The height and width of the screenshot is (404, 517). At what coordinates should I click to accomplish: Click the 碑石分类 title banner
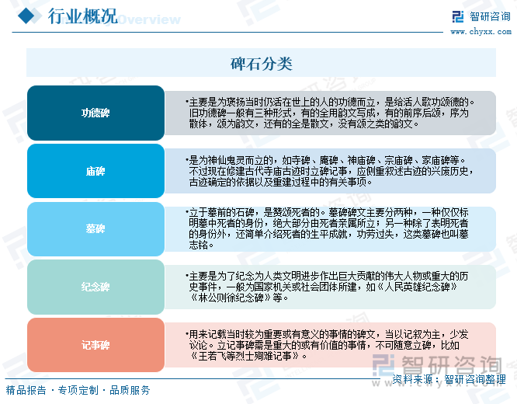(261, 63)
